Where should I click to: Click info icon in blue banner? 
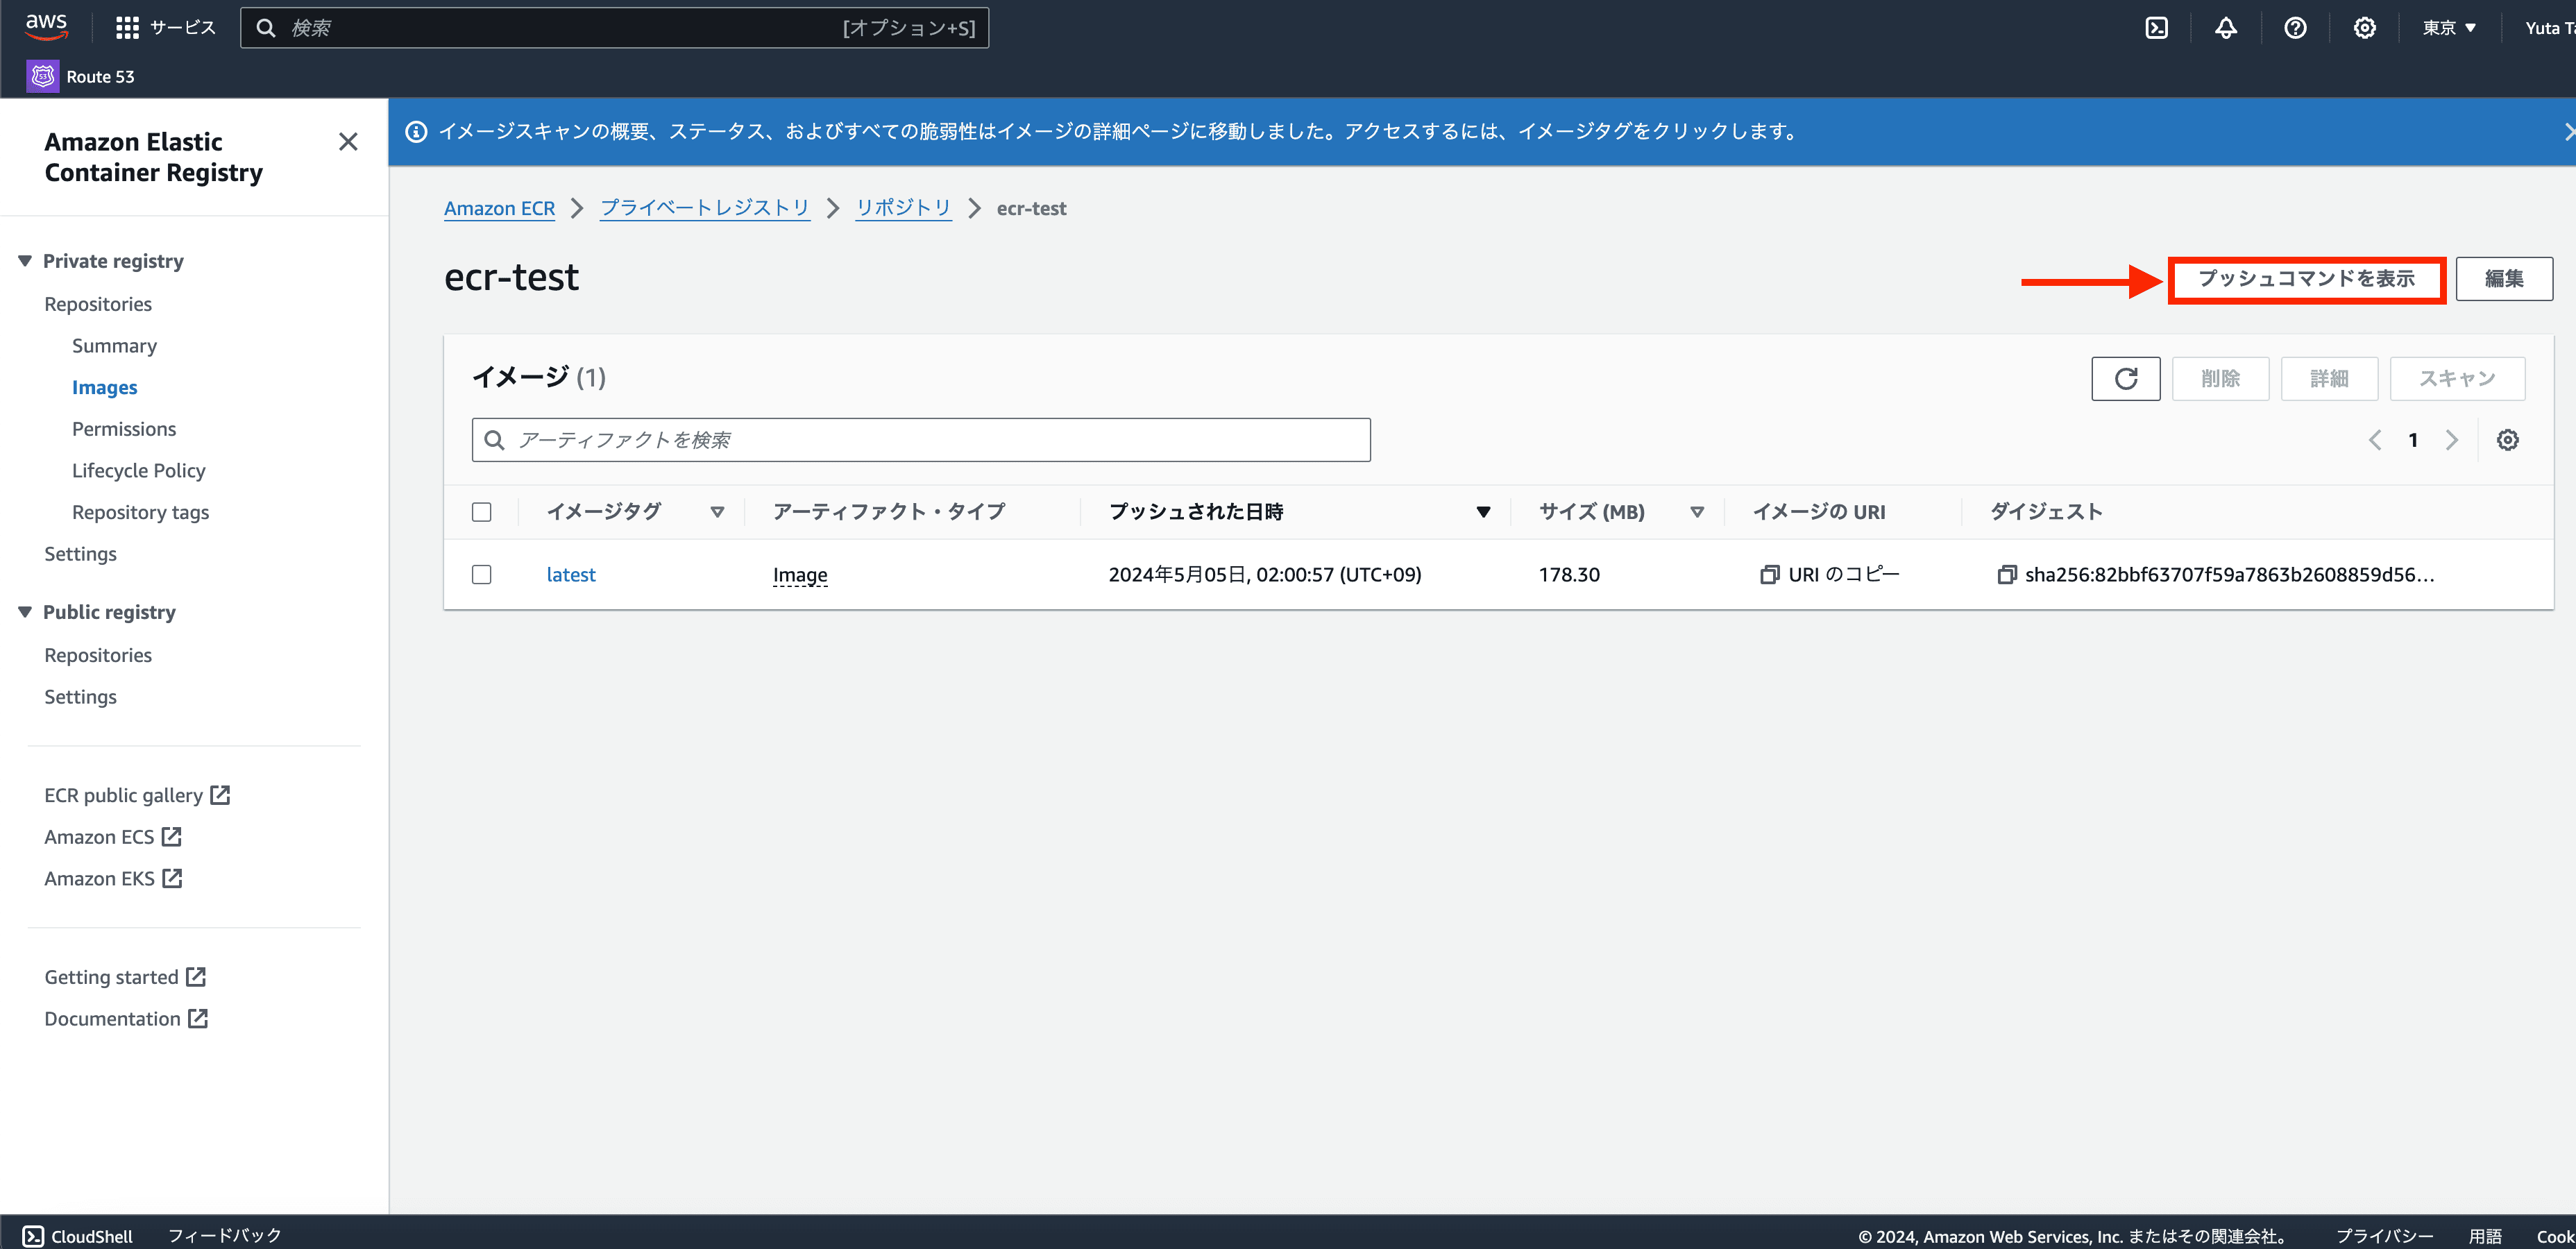[x=416, y=132]
